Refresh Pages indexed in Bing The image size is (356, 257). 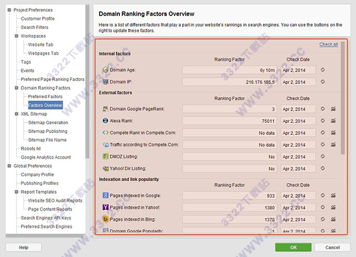[x=323, y=219]
